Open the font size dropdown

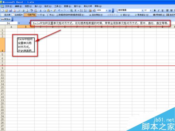[x=150, y=10]
